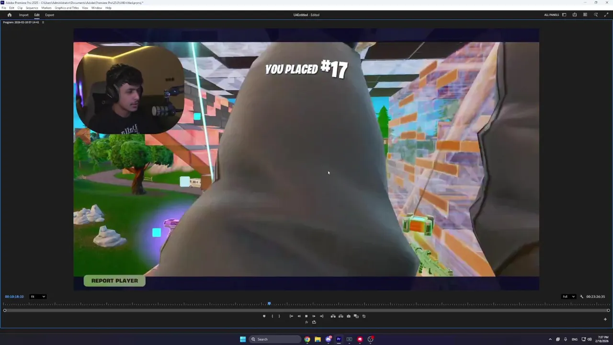Open the Markers menu
613x345 pixels.
click(x=46, y=8)
